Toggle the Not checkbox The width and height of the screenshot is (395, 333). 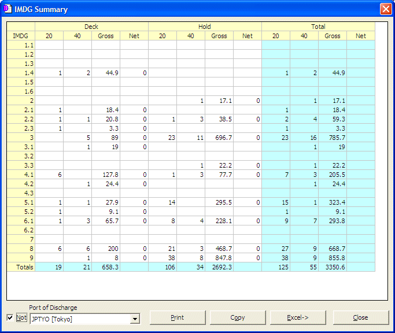click(x=10, y=318)
